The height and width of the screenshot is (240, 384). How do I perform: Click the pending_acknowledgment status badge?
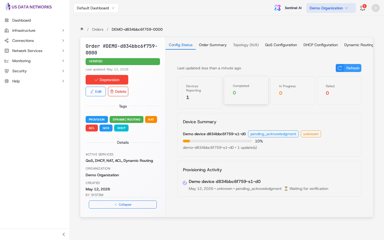[x=273, y=134]
